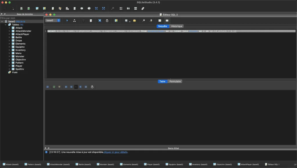The height and width of the screenshot is (168, 297).
Task: Select the Menu table in tree
Action: [18, 53]
